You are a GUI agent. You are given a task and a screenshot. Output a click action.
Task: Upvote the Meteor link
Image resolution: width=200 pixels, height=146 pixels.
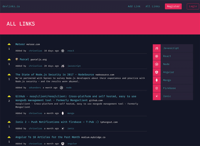(9, 44)
